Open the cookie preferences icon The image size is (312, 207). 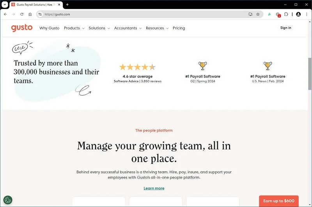[8, 200]
